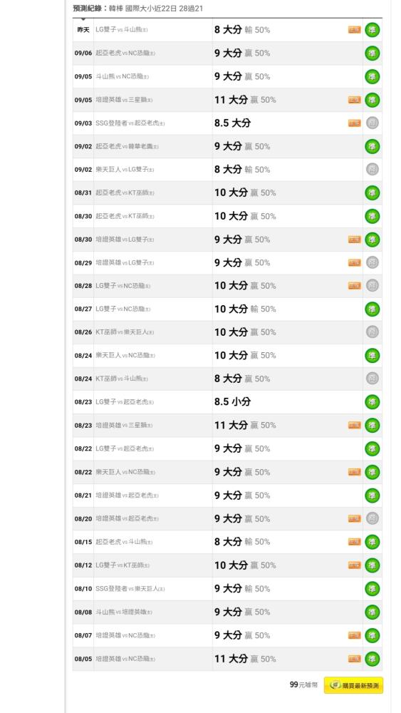Click 起亞老虎 vs NC恐龍 matchup
This screenshot has width=401, height=713.
pyautogui.click(x=125, y=53)
